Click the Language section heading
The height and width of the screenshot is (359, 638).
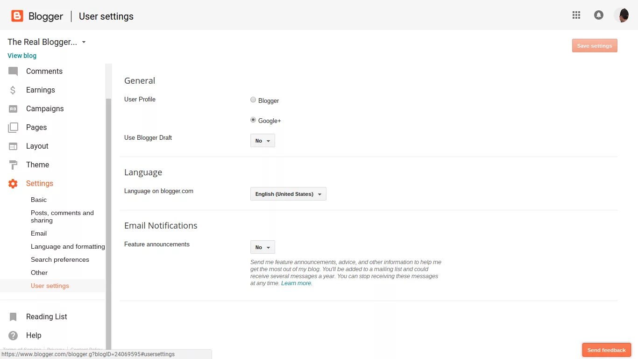[143, 172]
